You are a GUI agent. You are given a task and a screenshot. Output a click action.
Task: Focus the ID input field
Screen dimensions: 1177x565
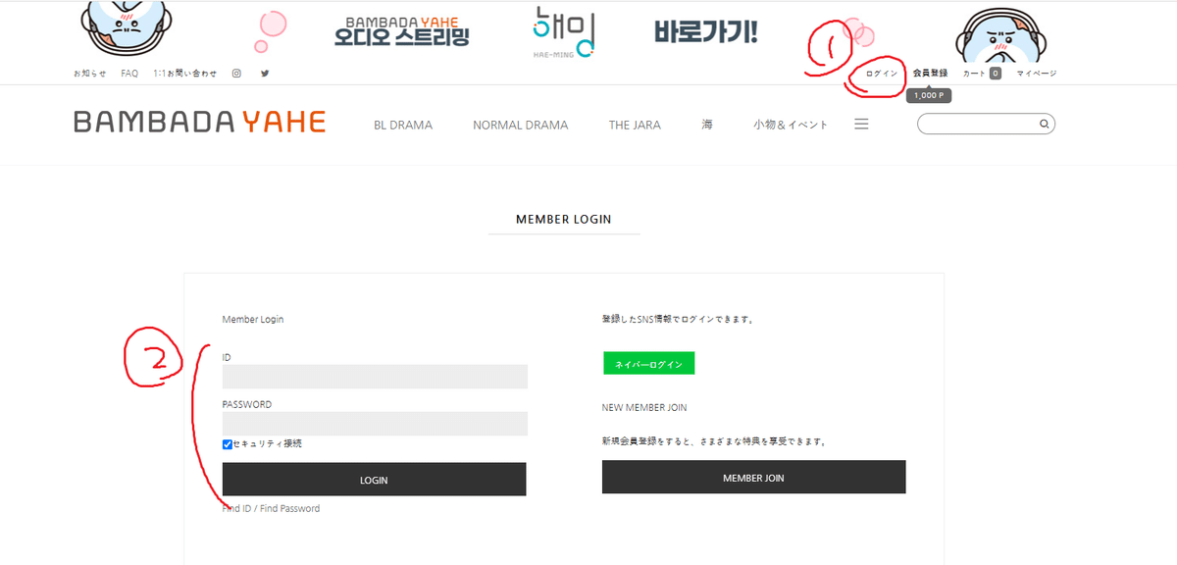coord(375,377)
